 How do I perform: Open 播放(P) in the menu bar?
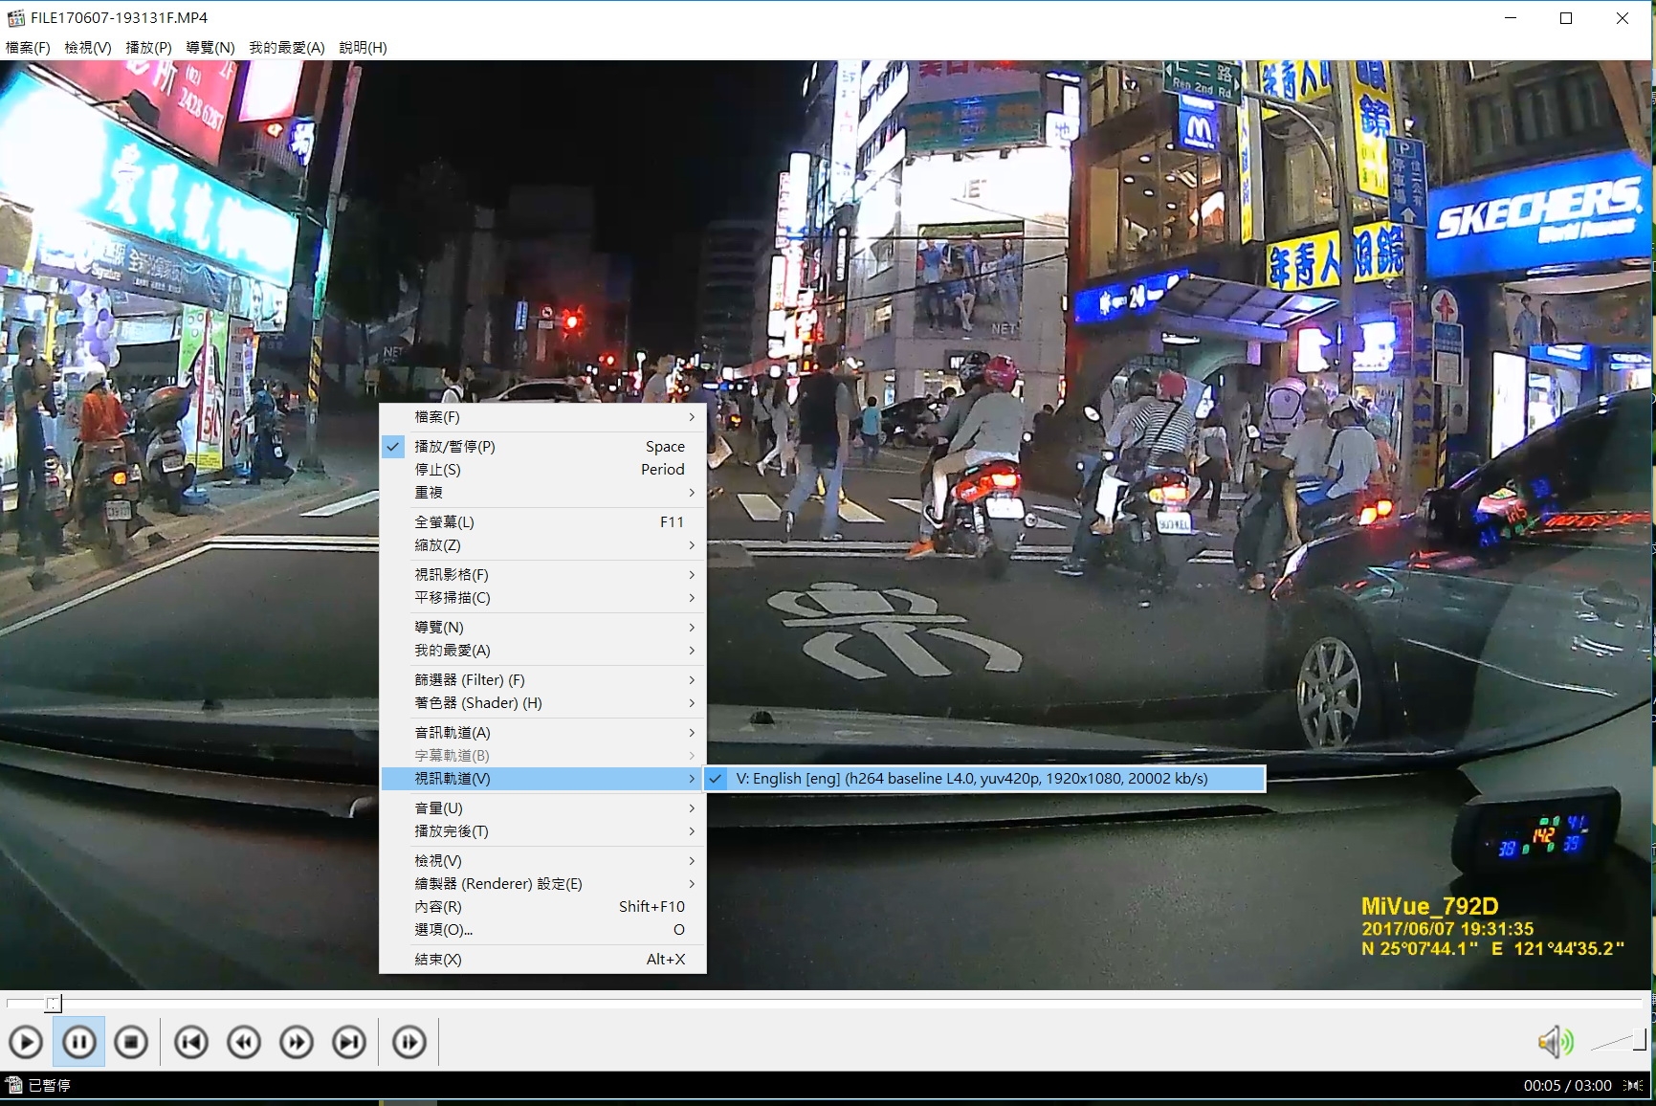[148, 48]
